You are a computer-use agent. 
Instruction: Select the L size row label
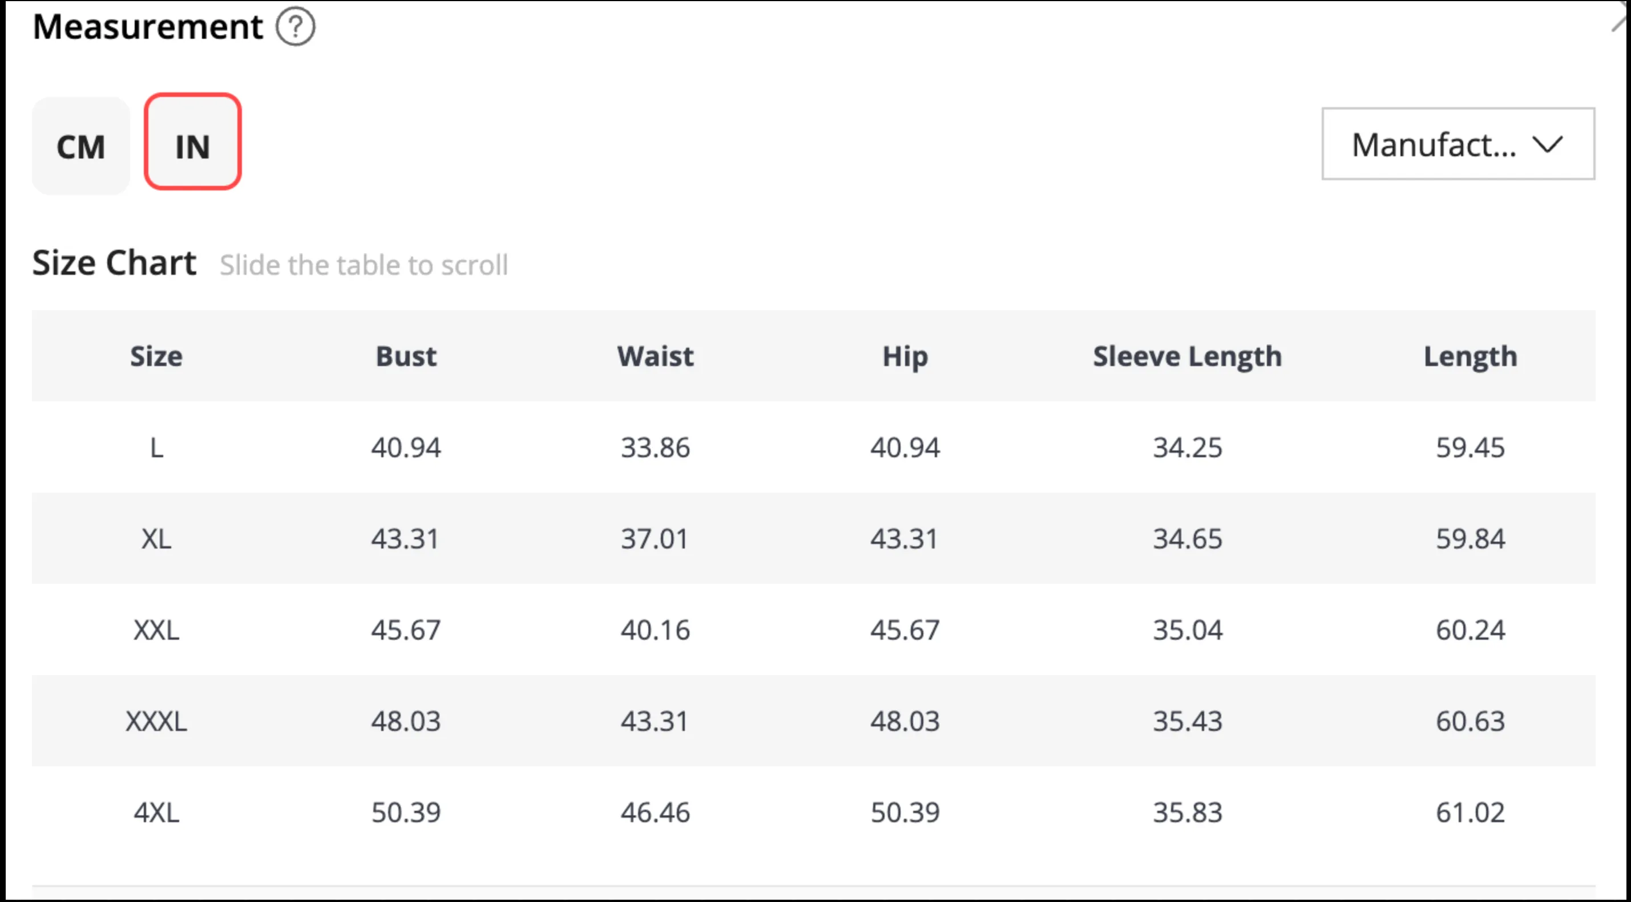pos(156,448)
